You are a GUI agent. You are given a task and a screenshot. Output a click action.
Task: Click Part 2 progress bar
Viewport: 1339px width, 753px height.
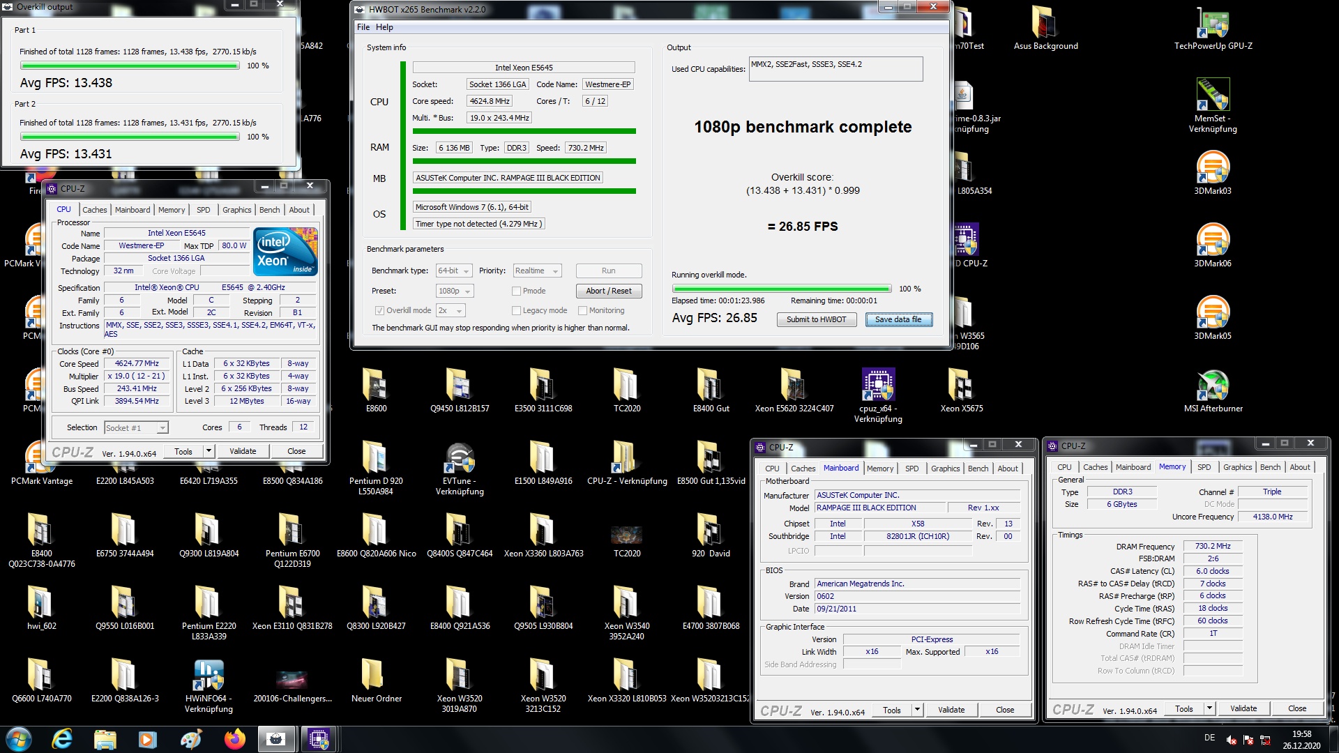[x=130, y=137]
